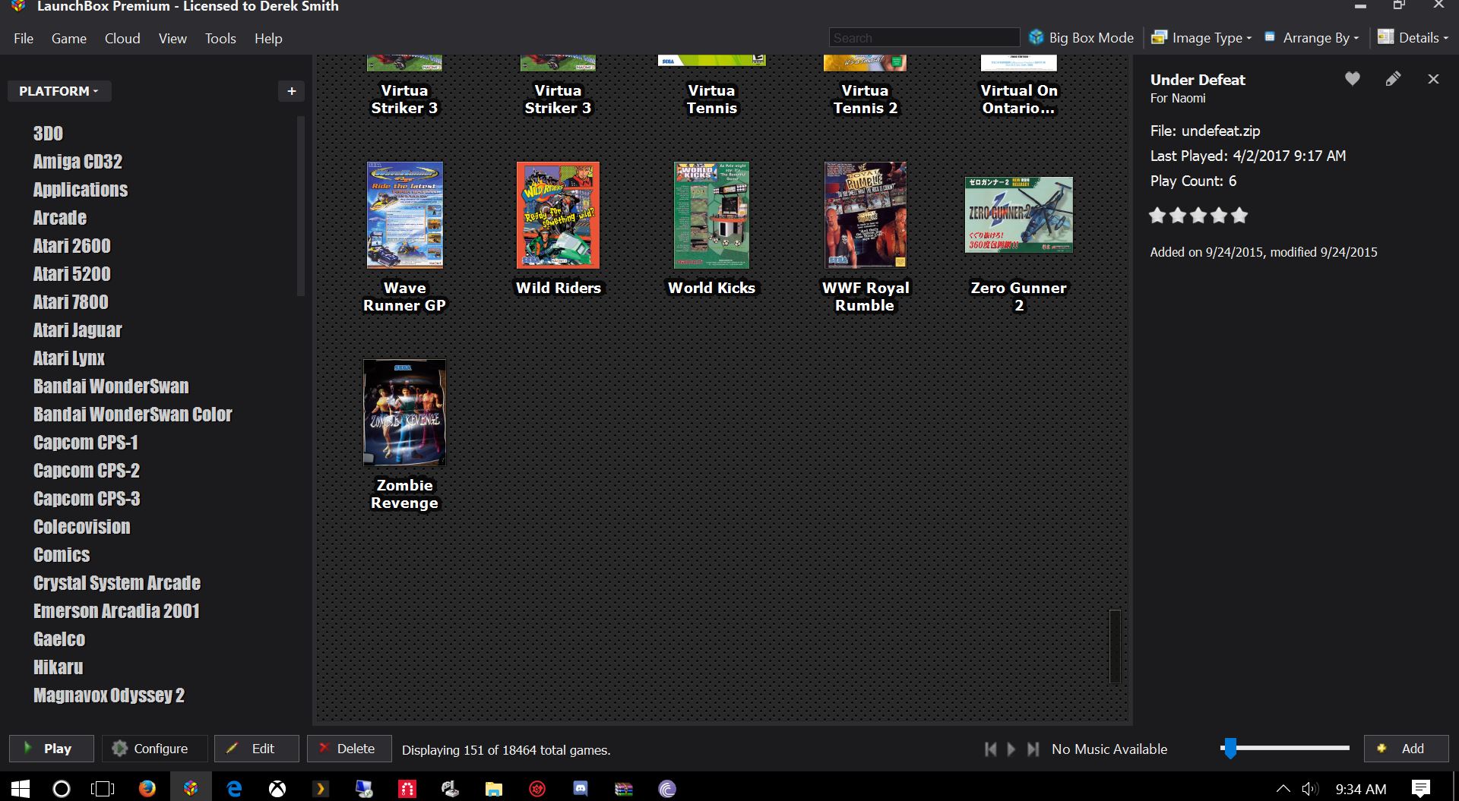Click the Add button

pos(1407,749)
